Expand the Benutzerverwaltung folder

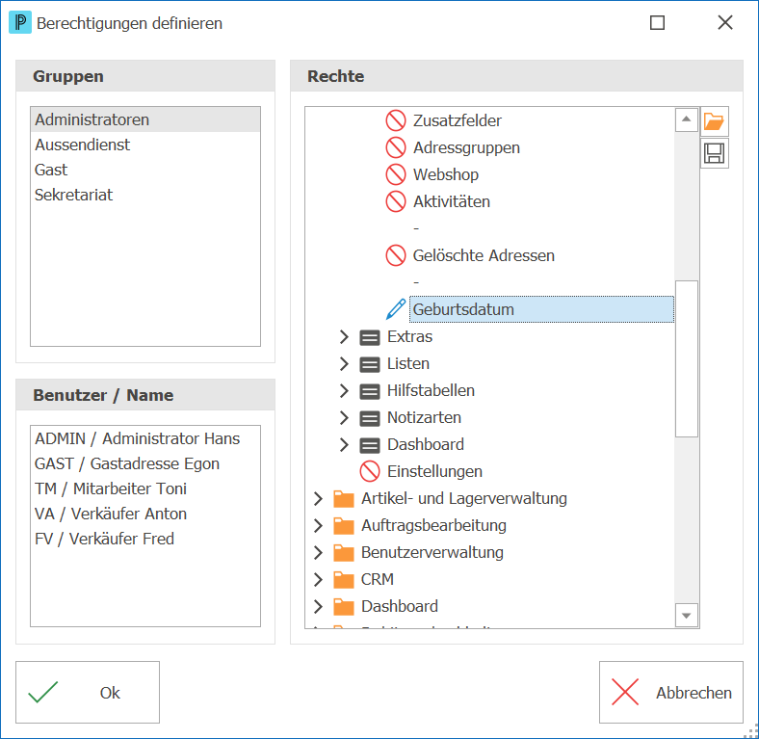(318, 552)
